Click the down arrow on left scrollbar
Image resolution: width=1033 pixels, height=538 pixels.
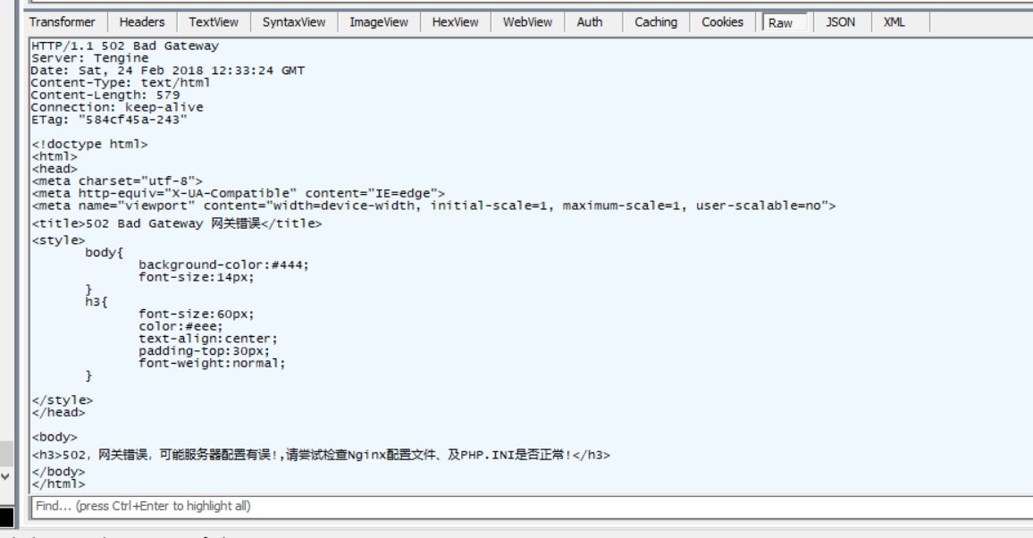click(6, 476)
